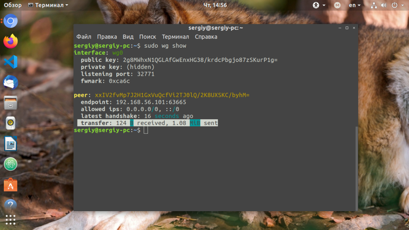409x230 pixels.
Task: Open the Правка menu
Action: coord(107,37)
